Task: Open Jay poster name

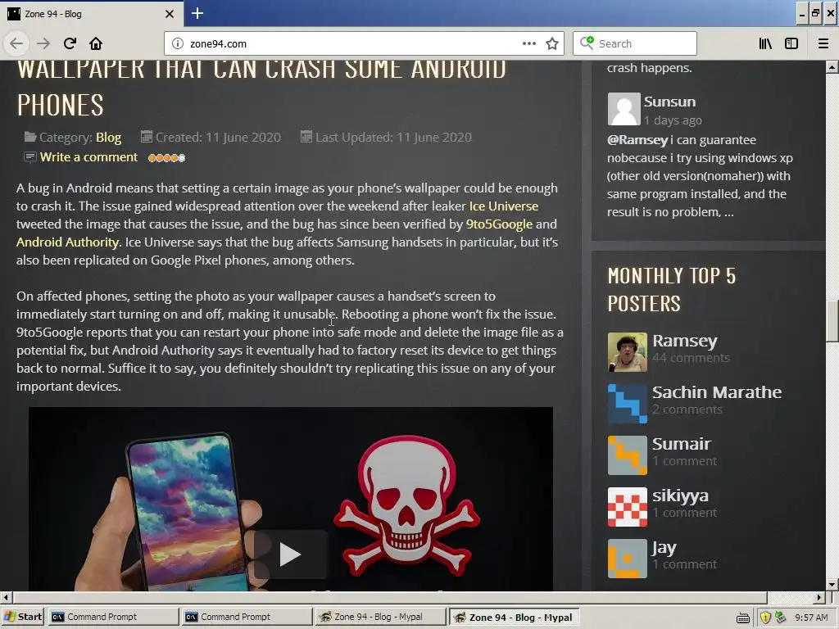Action: (664, 548)
